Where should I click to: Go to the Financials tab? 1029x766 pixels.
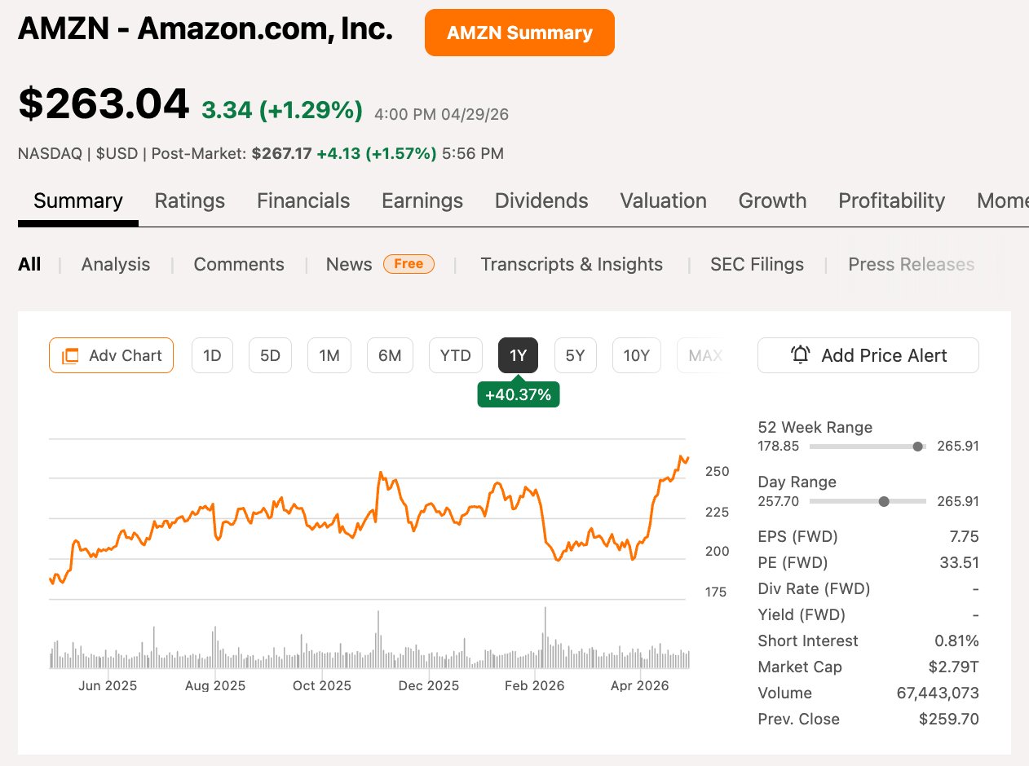[x=303, y=200]
